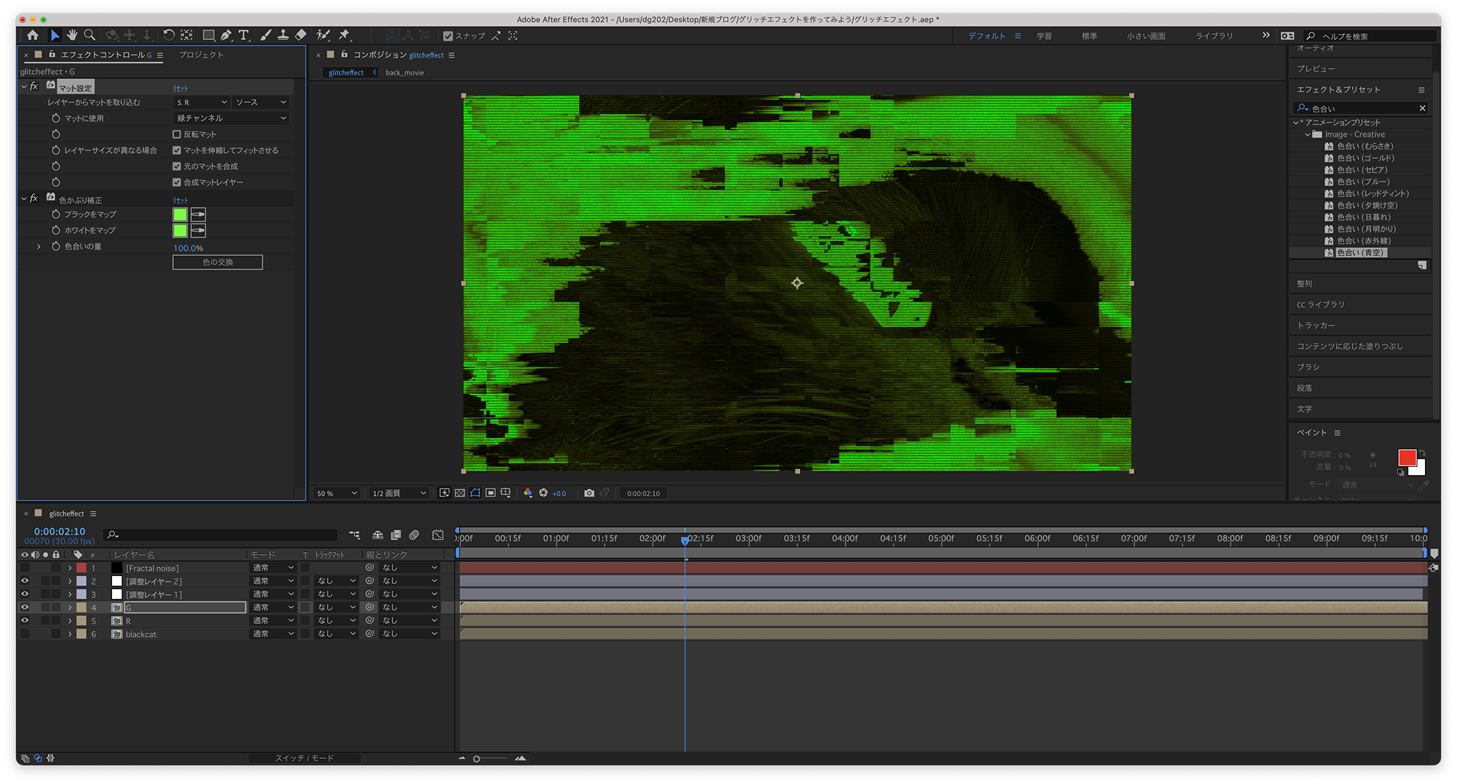Click the Home icon in the toolbar
Image resolution: width=1457 pixels, height=784 pixels.
tap(33, 35)
